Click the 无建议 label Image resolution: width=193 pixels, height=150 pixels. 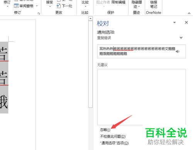point(102,65)
